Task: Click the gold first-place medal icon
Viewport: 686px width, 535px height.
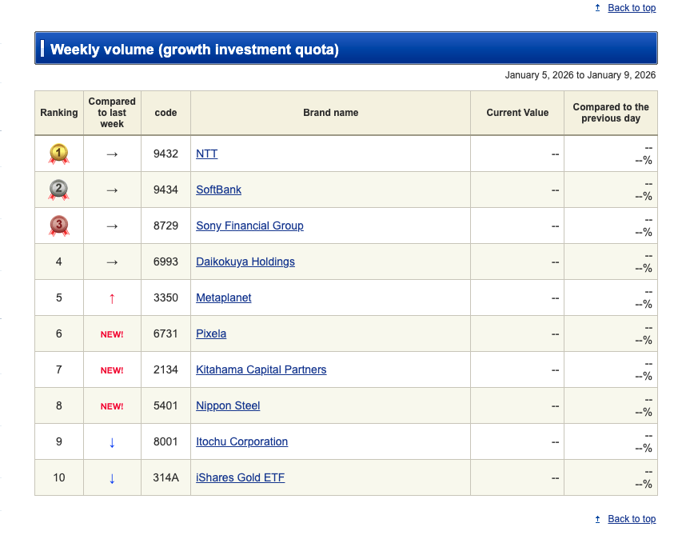Action: (58, 154)
